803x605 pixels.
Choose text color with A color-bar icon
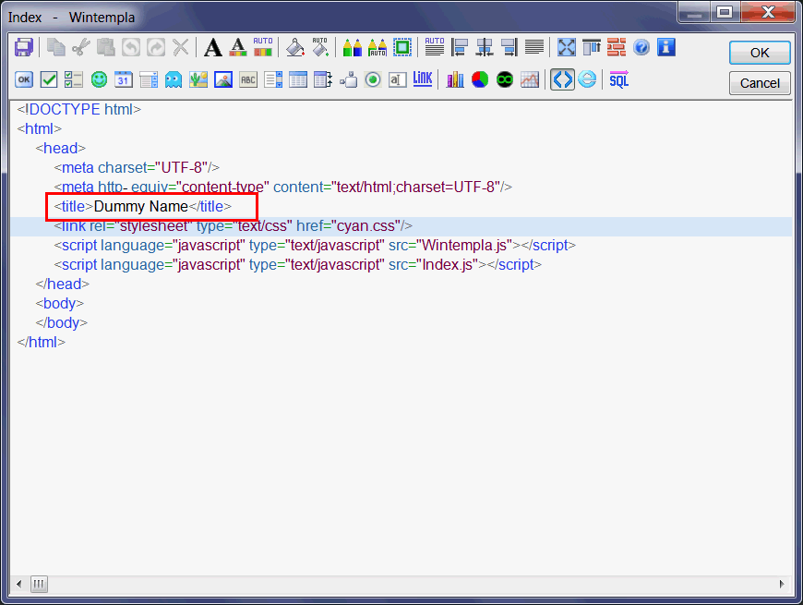pos(237,48)
